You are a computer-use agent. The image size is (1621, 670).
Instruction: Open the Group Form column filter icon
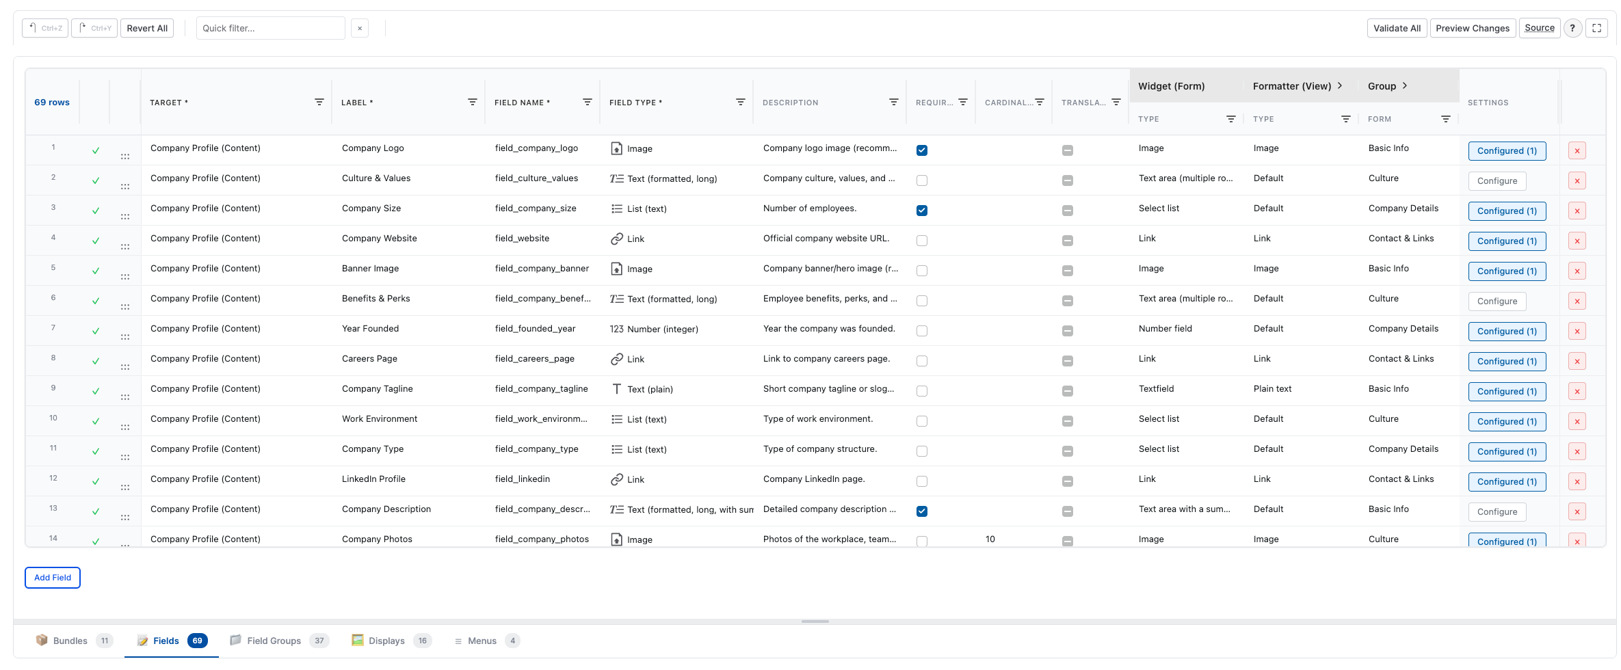(1446, 119)
